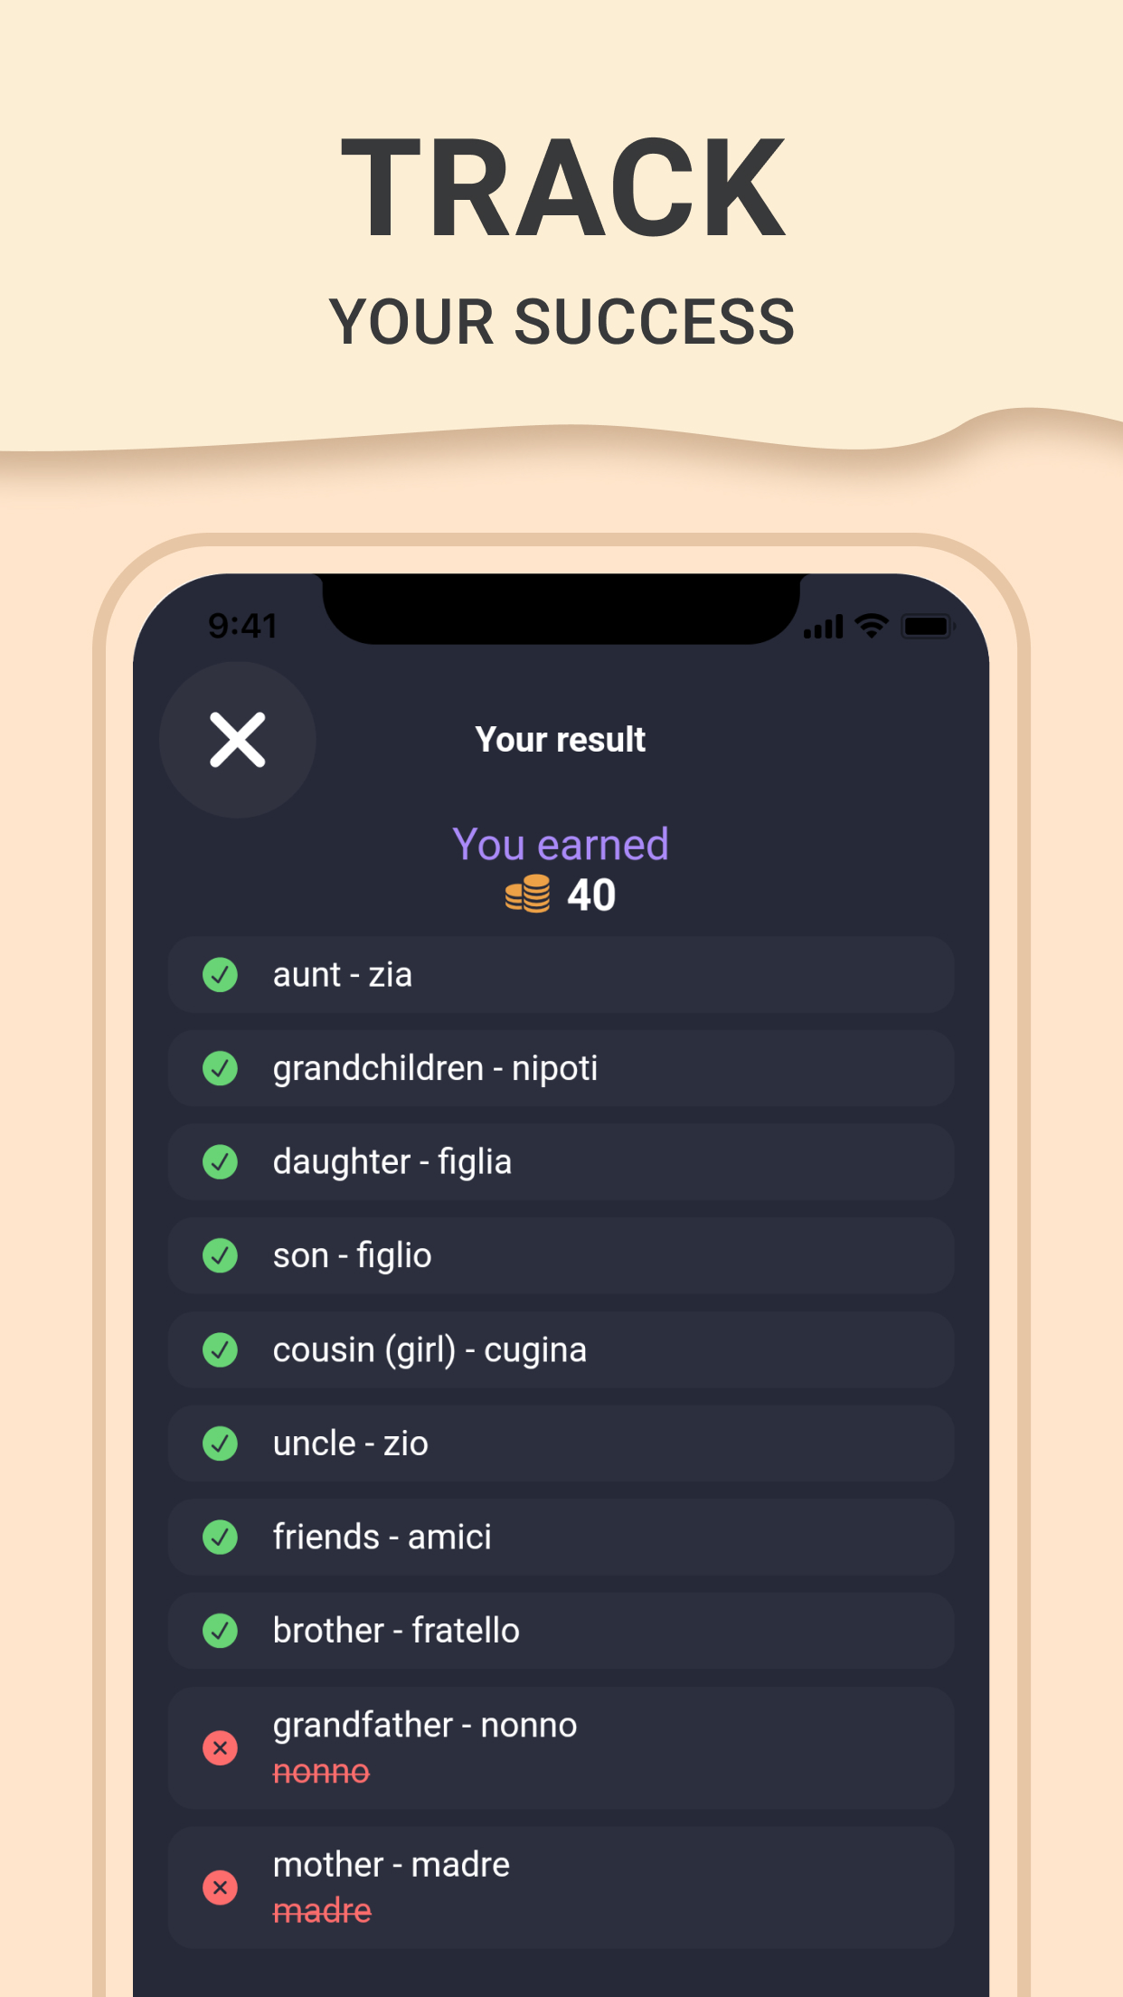This screenshot has width=1123, height=1997.
Task: Tap the earned coins amount 40
Action: (x=591, y=895)
